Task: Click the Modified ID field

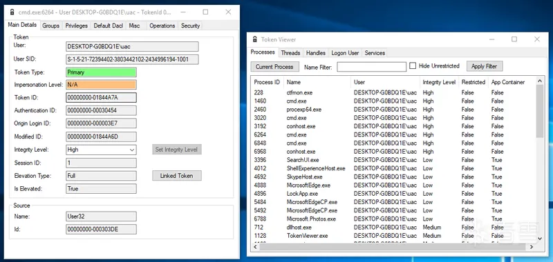Action: 101,137
